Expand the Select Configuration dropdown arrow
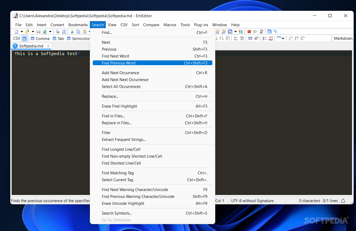This screenshot has height=231, width=356. coord(235,32)
